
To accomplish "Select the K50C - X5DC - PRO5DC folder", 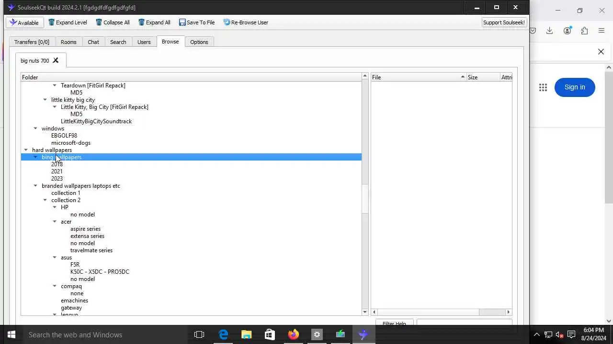I will (x=100, y=272).
